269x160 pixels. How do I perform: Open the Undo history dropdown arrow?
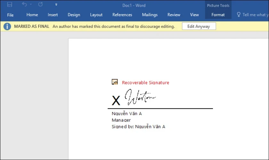31,5
